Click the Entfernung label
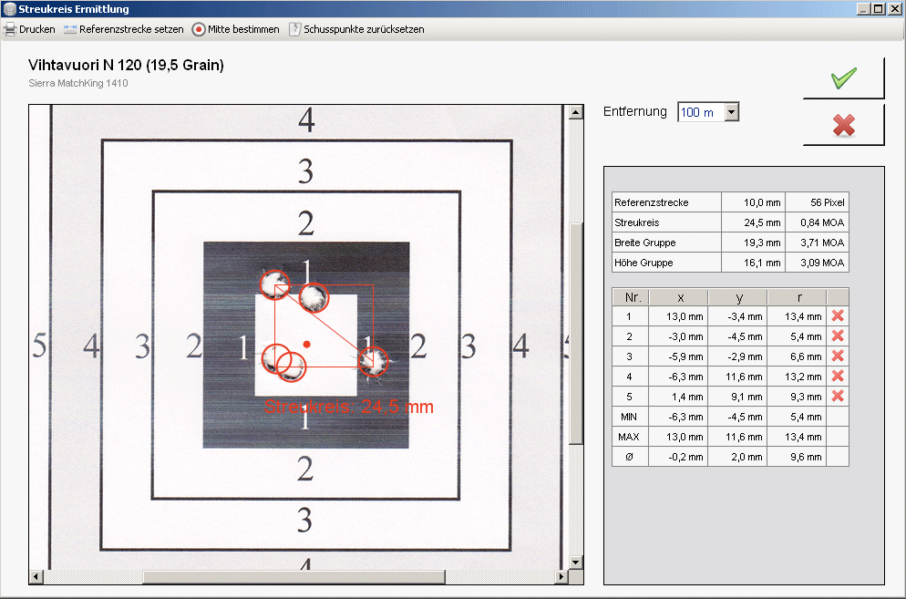This screenshot has height=599, width=906. pos(634,111)
